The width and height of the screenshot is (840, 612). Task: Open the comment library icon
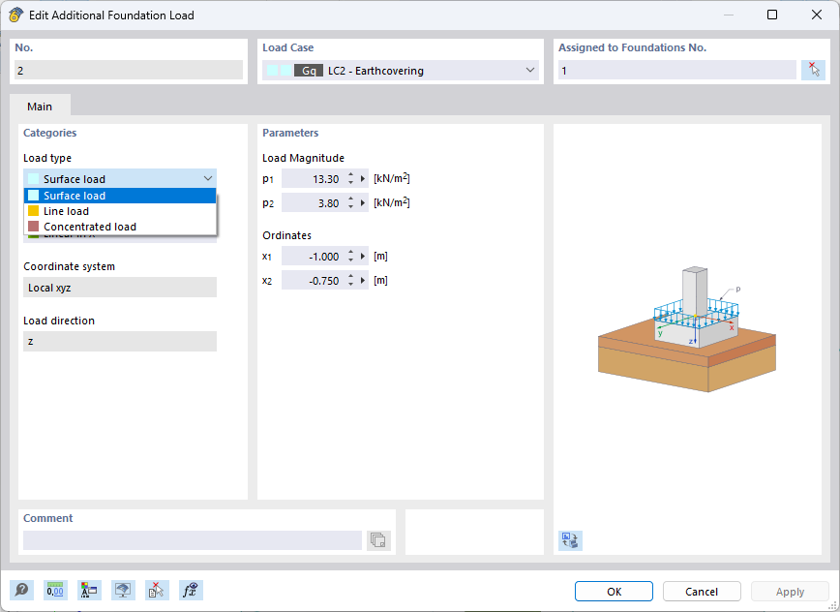pyautogui.click(x=378, y=540)
